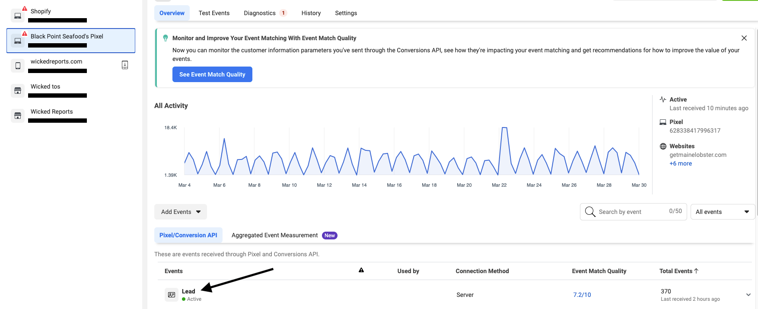Click the pixel ID 628338417996317

tap(695, 131)
